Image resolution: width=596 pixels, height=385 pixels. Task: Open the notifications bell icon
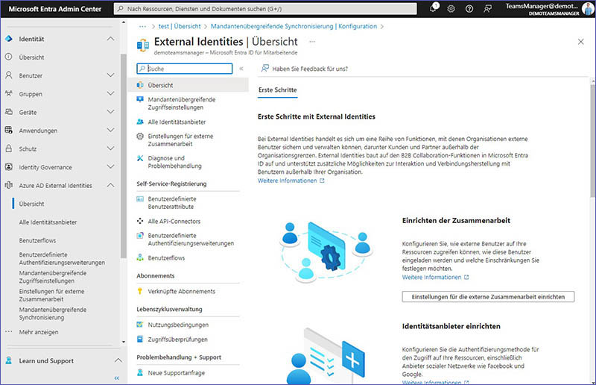point(434,8)
